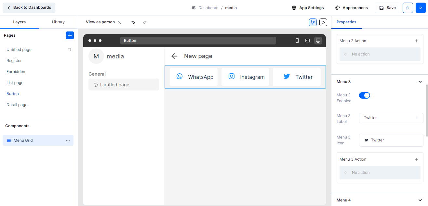The image size is (428, 206).
Task: Click the Save button
Action: click(x=387, y=8)
